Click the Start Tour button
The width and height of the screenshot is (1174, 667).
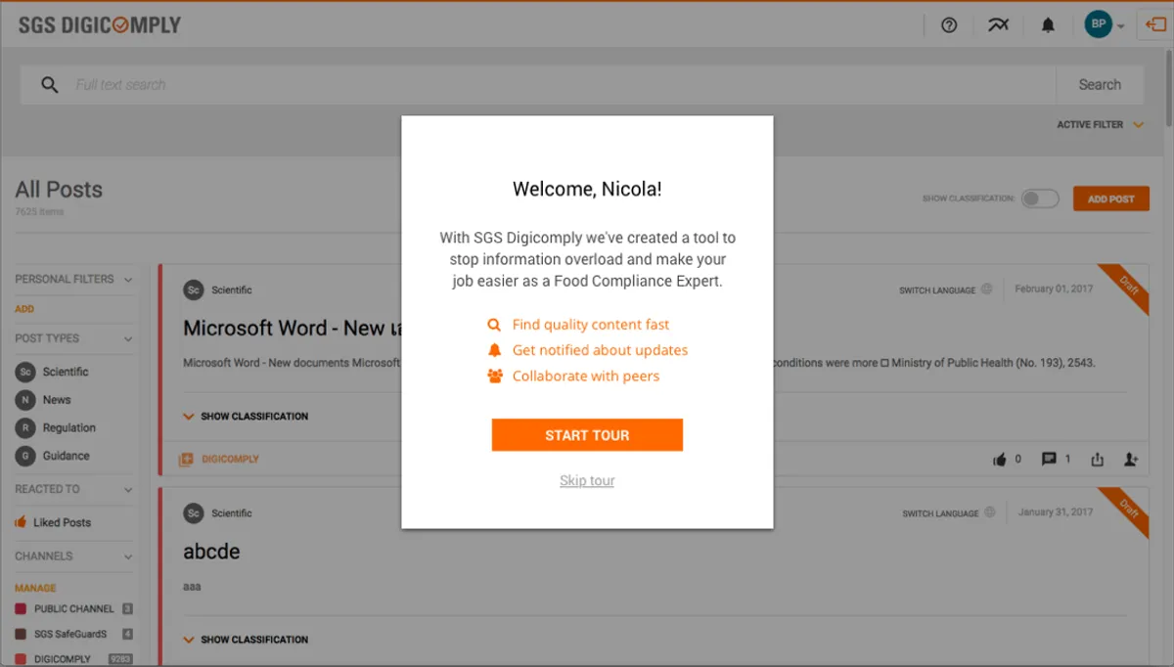(x=587, y=435)
